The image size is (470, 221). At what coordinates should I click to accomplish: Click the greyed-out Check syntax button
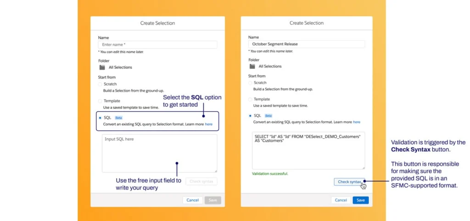point(201,182)
